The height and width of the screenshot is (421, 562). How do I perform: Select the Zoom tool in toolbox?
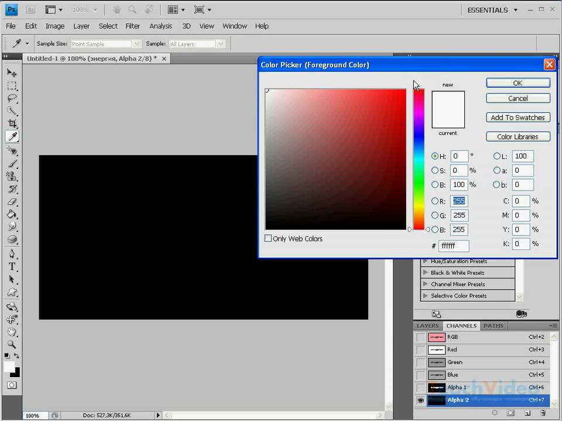[12, 344]
